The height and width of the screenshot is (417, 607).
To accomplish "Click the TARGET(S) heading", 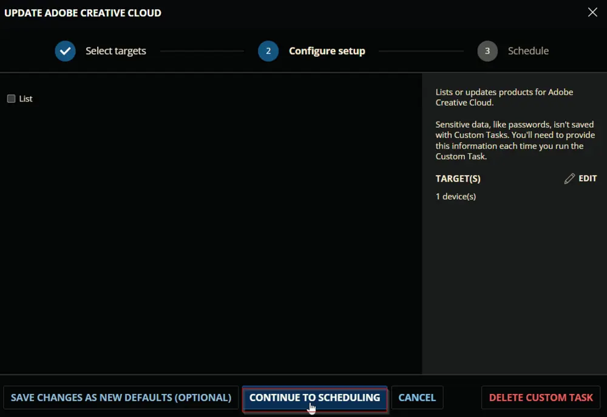I will click(x=458, y=179).
